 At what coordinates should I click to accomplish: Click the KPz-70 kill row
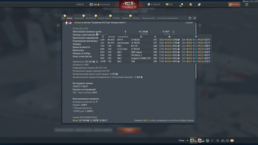tap(155, 46)
